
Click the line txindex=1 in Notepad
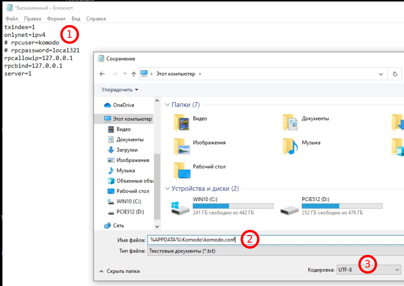20,27
